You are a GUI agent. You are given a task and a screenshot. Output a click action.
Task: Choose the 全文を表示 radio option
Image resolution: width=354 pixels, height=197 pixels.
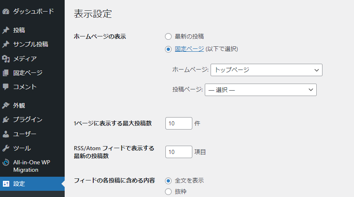coord(168,181)
